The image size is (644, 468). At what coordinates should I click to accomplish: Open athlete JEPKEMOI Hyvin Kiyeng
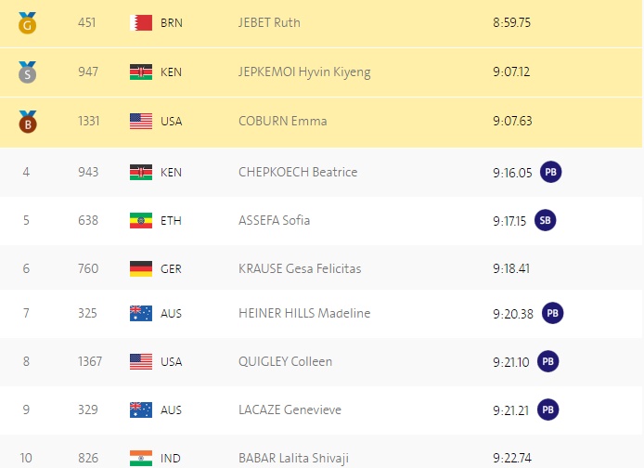[304, 71]
